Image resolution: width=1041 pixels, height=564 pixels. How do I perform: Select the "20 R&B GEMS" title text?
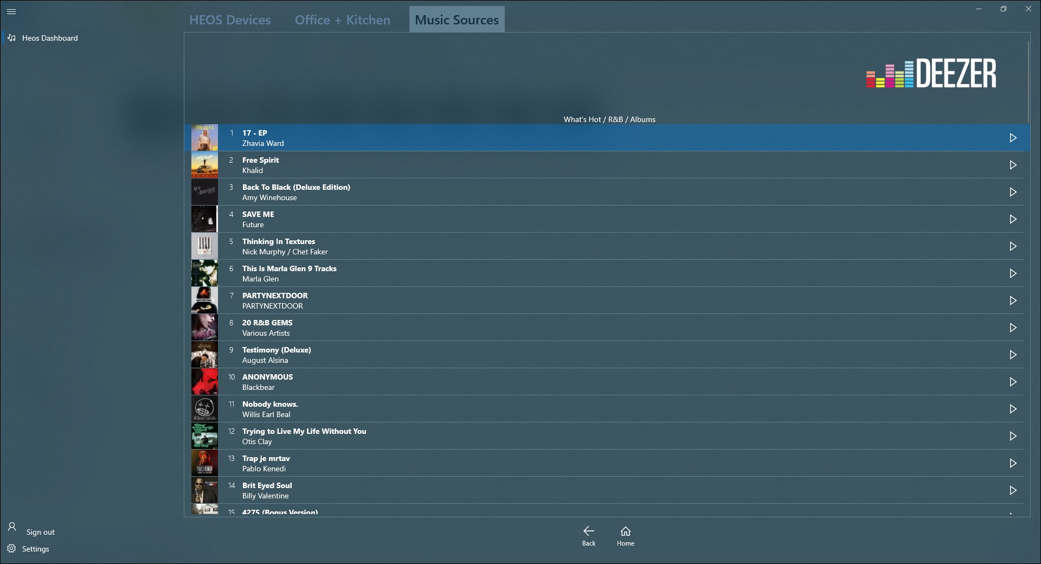pos(267,323)
